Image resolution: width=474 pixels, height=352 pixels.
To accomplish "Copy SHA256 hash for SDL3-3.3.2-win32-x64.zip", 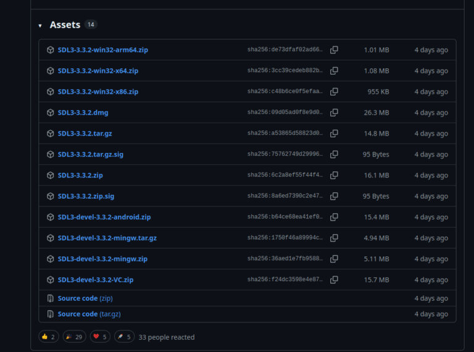I will click(334, 71).
